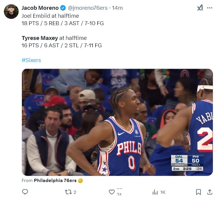Open Jacob Moreno's profile avatar
The width and height of the screenshot is (217, 198).
[11, 12]
